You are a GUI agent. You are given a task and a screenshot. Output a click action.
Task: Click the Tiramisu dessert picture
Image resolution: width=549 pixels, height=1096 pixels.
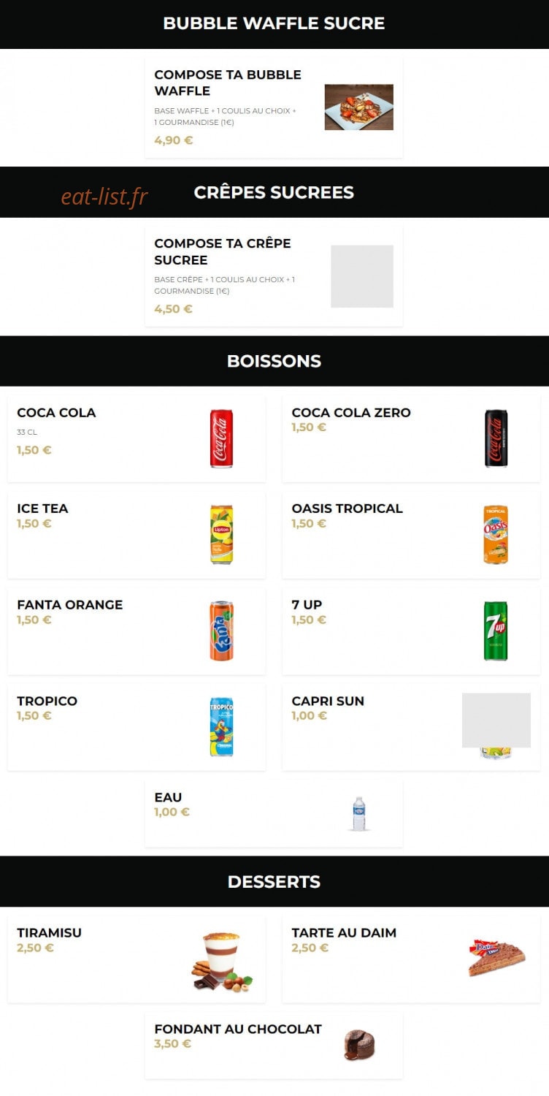[x=222, y=961]
